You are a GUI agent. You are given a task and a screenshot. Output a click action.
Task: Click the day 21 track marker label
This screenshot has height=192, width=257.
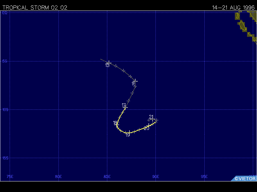151,117
